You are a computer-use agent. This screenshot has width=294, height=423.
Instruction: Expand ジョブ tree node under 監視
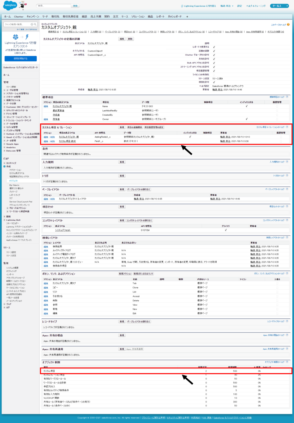click(x=5, y=304)
